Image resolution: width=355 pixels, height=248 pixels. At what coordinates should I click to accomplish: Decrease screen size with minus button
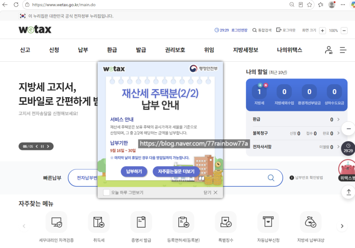coord(344,31)
